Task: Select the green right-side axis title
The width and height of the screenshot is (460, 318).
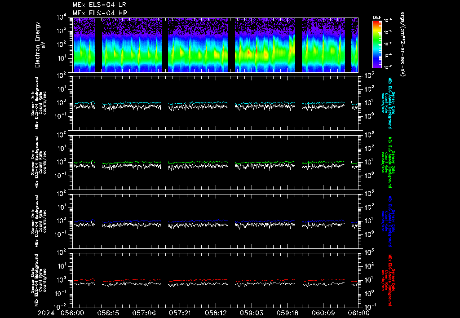Action: (388, 162)
